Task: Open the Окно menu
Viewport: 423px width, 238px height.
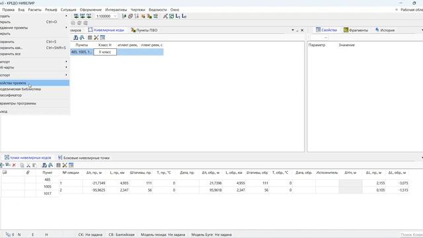Action: click(174, 10)
